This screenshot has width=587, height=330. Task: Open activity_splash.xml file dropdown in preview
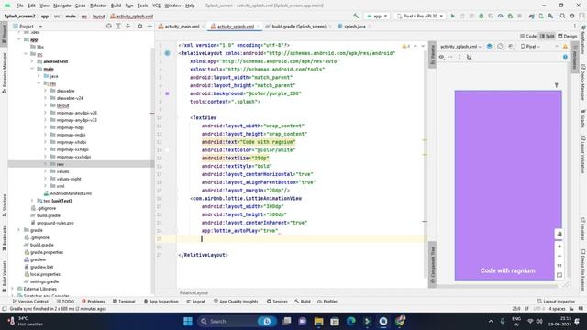coord(460,47)
